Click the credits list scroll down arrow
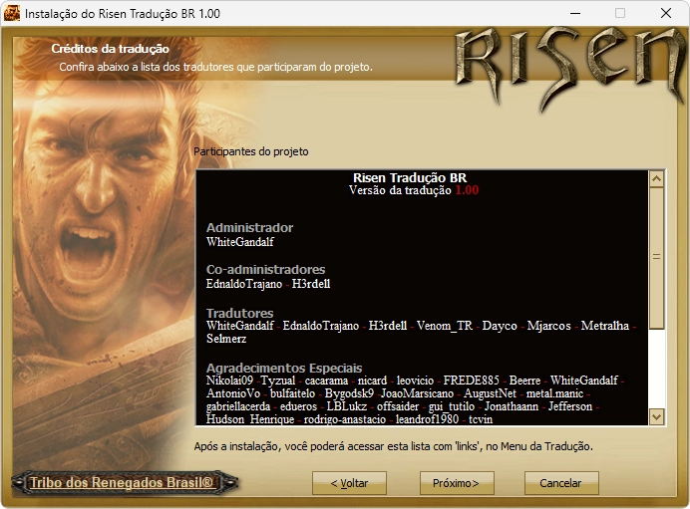The image size is (690, 509). 656,415
